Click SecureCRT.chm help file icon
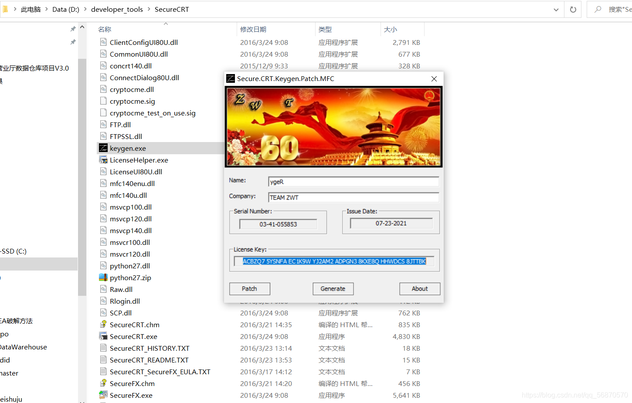 103,325
